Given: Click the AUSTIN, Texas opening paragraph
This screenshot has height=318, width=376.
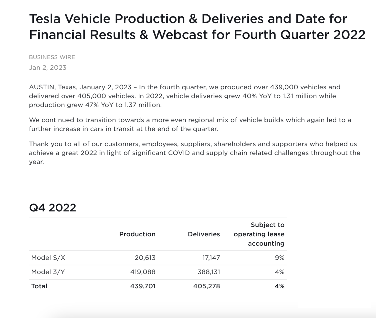Looking at the screenshot, I should (185, 96).
